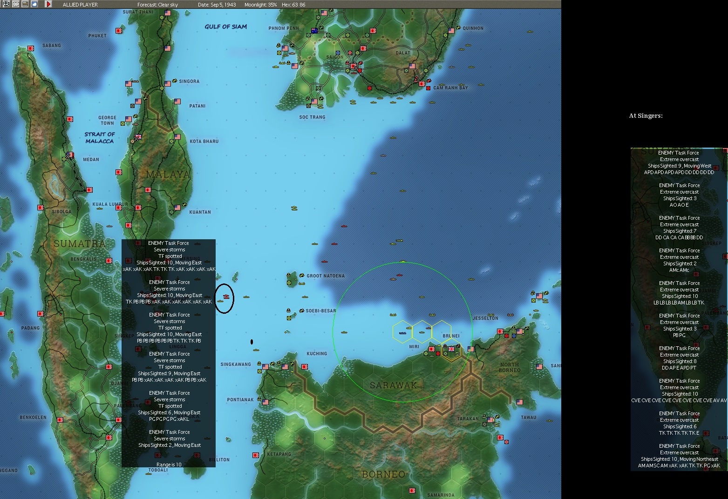Select the US flag base at Singkawang
Image resolution: width=728 pixels, height=499 pixels.
[x=265, y=367]
